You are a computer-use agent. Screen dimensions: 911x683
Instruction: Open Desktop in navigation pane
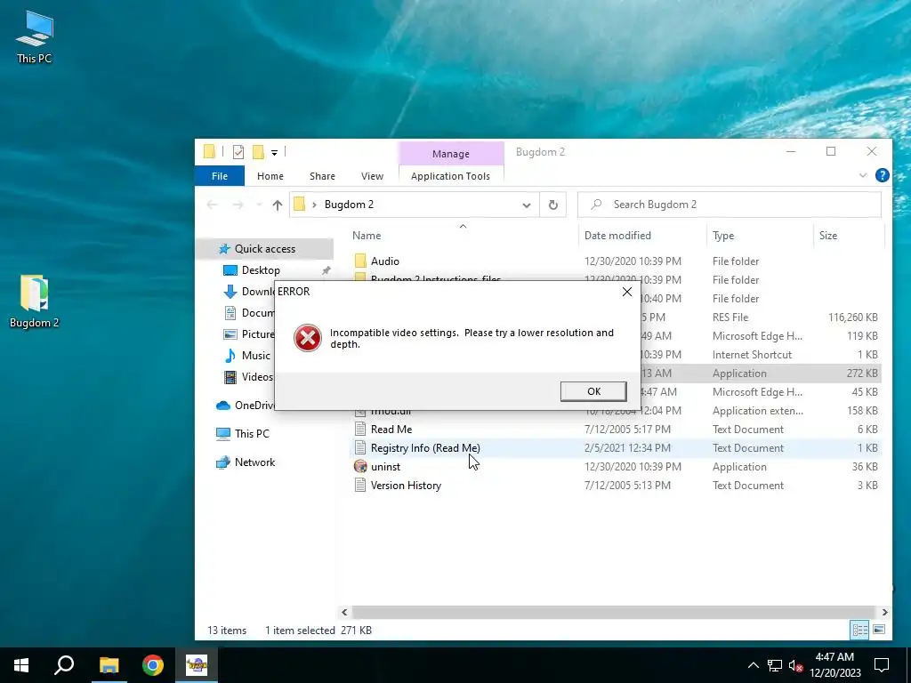(261, 270)
